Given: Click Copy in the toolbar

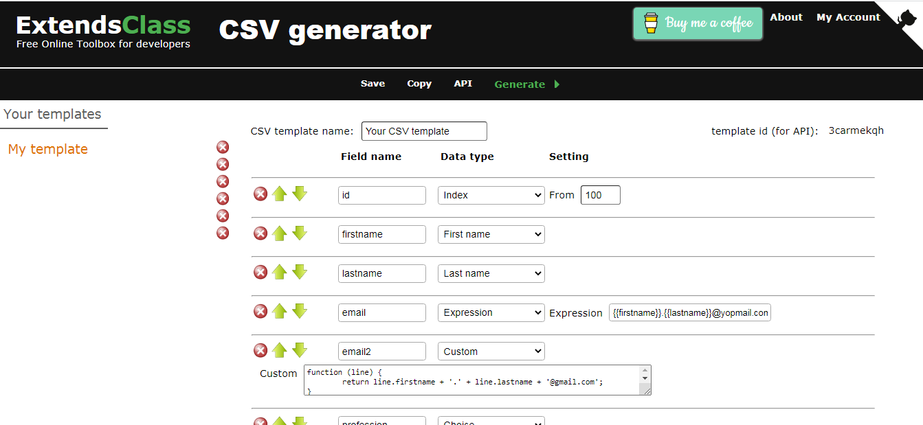Looking at the screenshot, I should tap(419, 84).
